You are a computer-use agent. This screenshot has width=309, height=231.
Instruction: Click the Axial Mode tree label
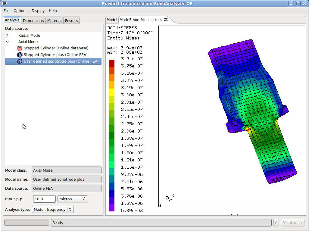click(x=28, y=42)
